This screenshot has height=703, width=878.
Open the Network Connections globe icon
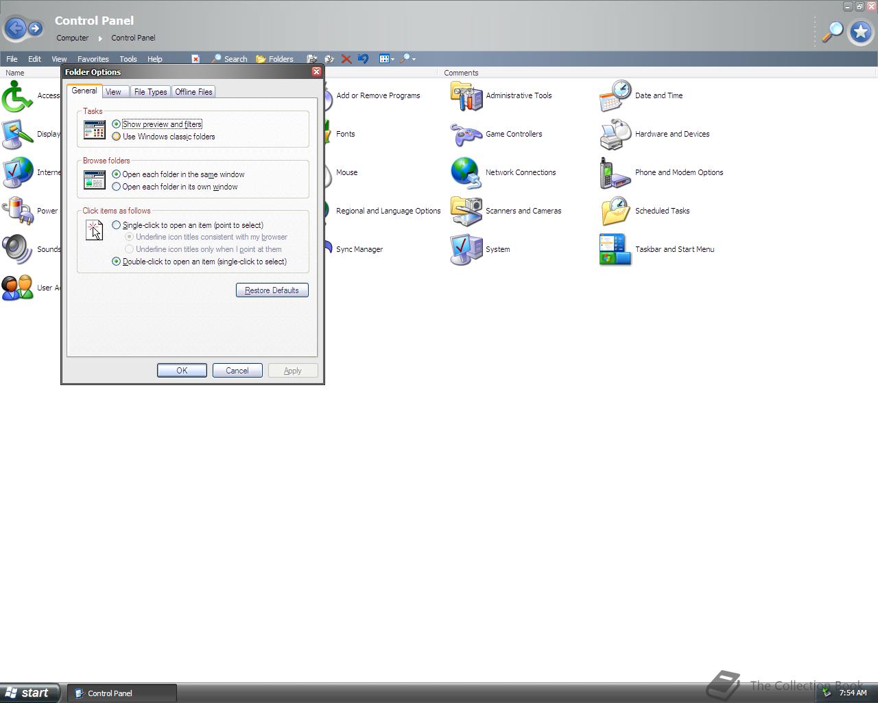(x=466, y=172)
